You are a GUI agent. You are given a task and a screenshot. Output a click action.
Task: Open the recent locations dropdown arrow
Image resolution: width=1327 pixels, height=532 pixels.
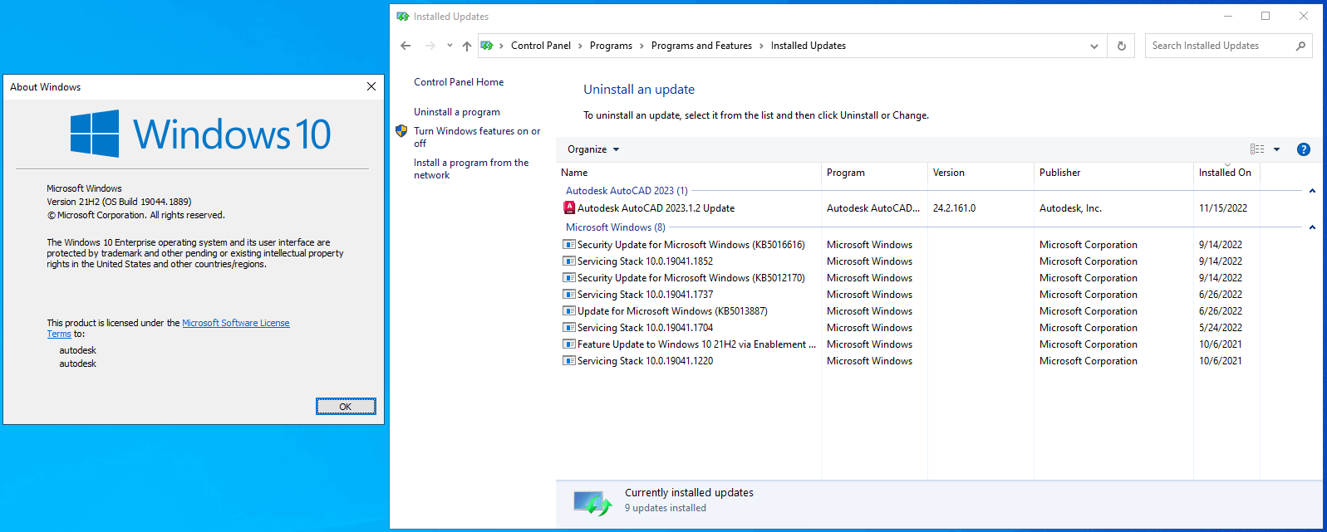(450, 46)
